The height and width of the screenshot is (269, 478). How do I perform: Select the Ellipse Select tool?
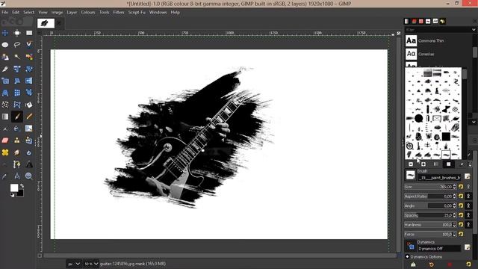(x=5, y=45)
